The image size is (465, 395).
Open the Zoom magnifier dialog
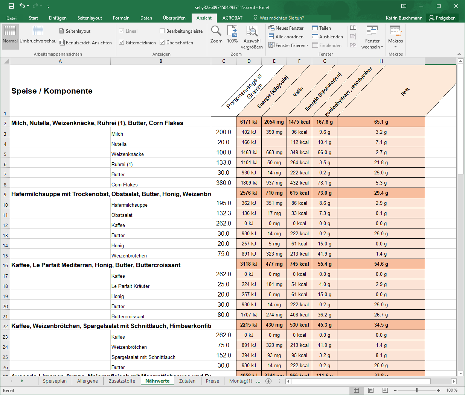(x=216, y=35)
